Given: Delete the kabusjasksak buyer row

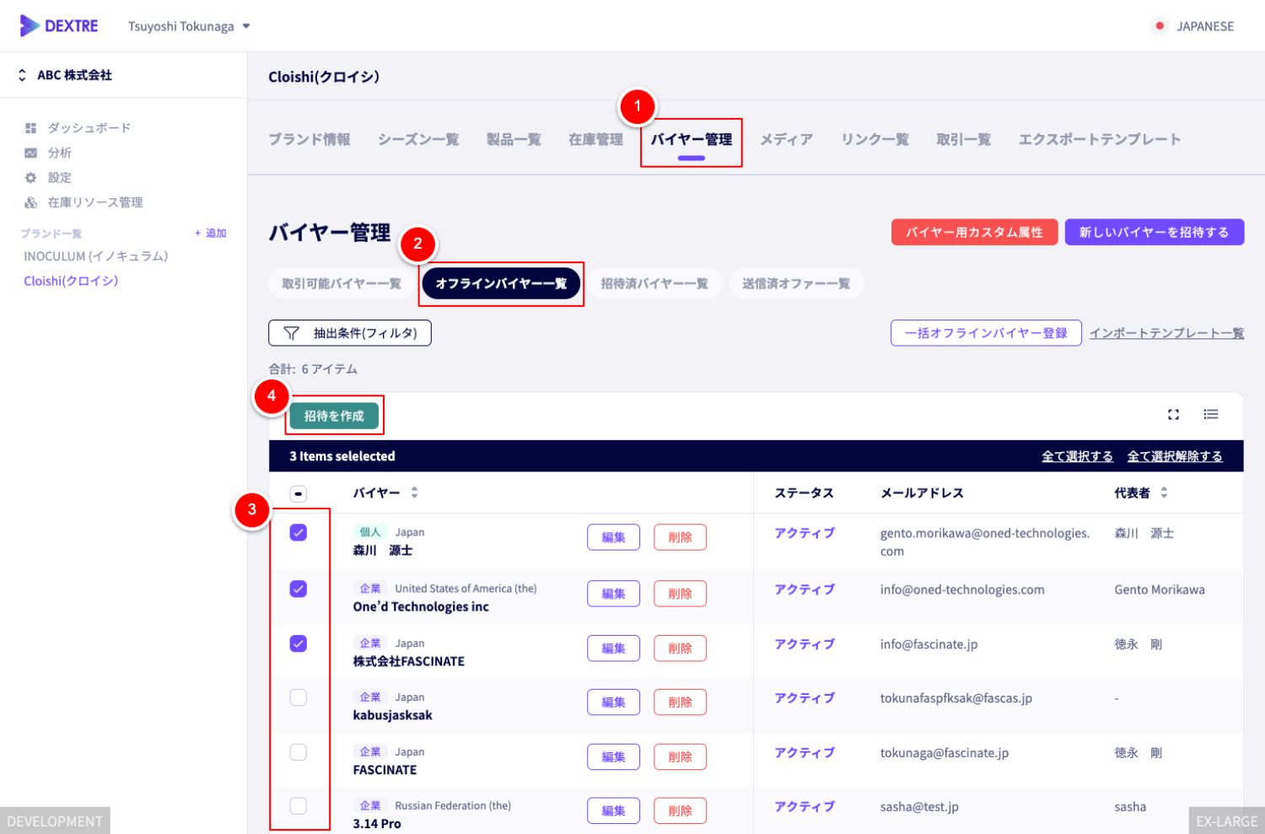Looking at the screenshot, I should pyautogui.click(x=680, y=702).
